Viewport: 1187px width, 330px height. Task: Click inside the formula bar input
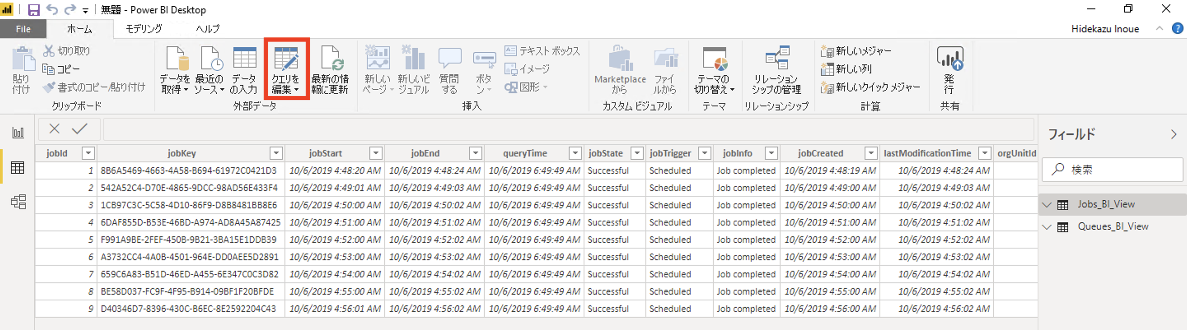[568, 129]
